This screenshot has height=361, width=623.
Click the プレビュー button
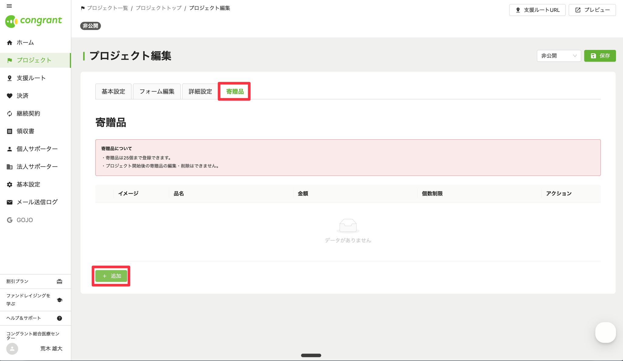click(x=592, y=10)
